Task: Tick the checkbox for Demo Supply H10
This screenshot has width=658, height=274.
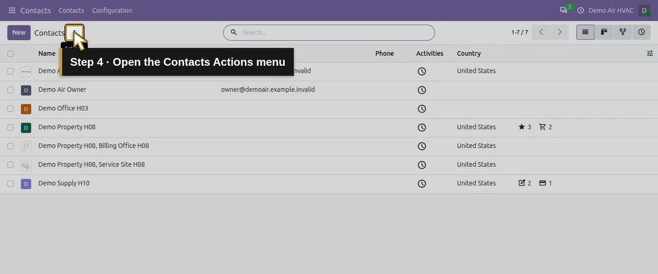Action: coord(11,184)
